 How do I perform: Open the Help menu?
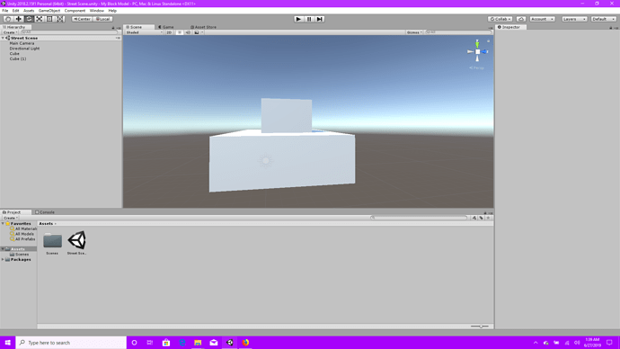112,11
